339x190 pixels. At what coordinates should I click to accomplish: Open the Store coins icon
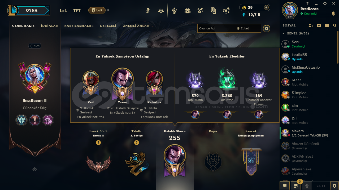(226, 11)
